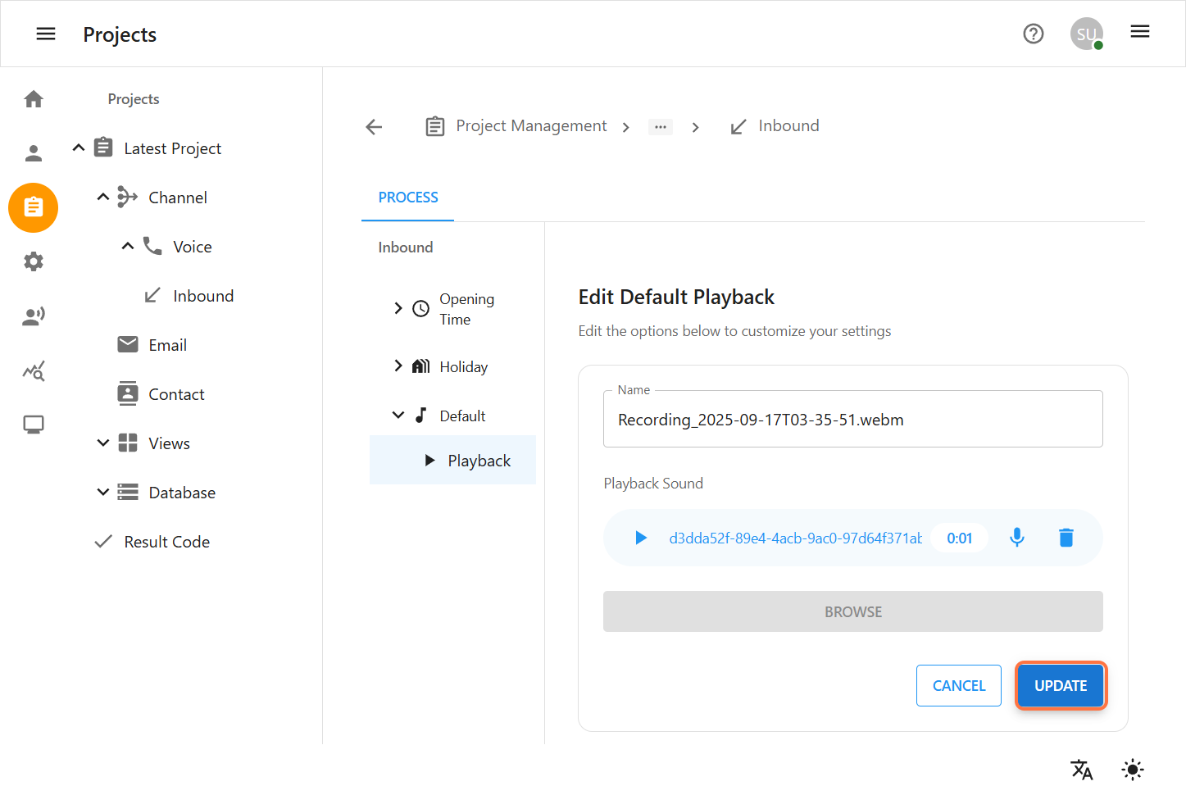This screenshot has width=1186, height=795.
Task: Click the CANCEL button
Action: coord(958,685)
